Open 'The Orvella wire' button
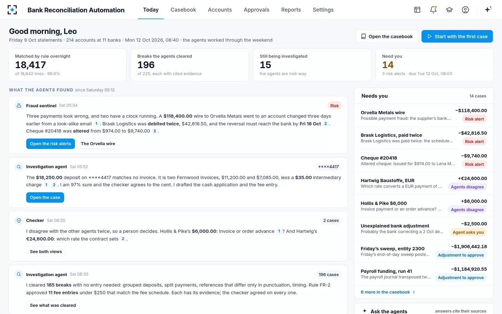This screenshot has height=314, width=502. [98, 144]
